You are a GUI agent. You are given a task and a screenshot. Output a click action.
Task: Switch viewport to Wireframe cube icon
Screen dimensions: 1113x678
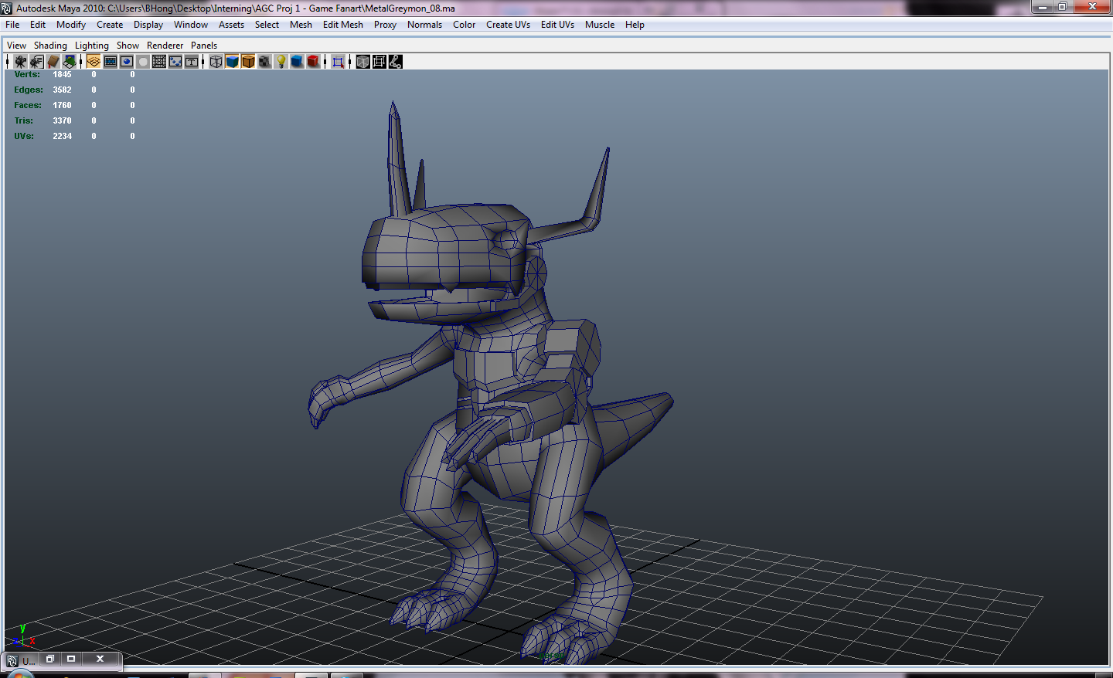(x=216, y=62)
